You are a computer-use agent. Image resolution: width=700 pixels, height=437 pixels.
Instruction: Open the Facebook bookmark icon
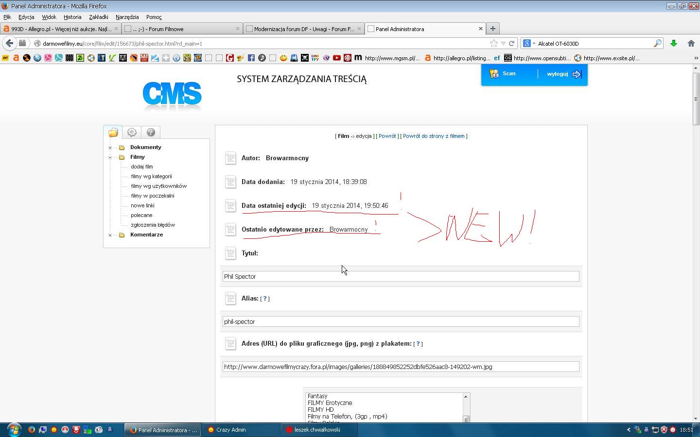point(251,58)
